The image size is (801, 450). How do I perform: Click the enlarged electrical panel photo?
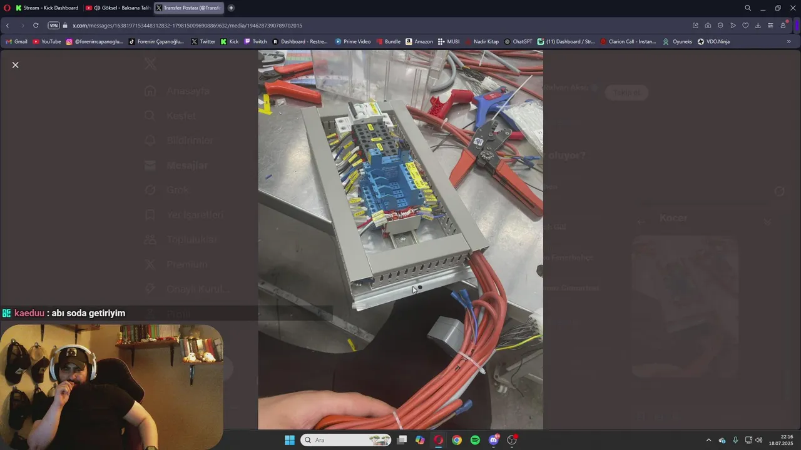coord(400,240)
